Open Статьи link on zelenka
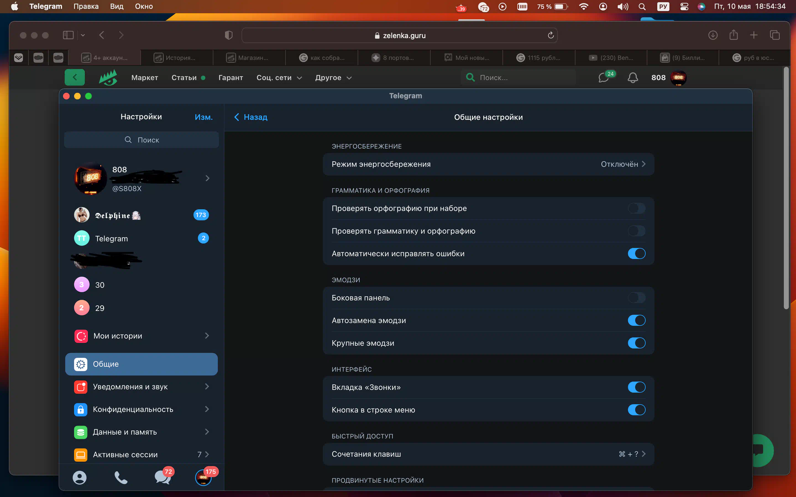This screenshot has height=497, width=796. coord(184,78)
